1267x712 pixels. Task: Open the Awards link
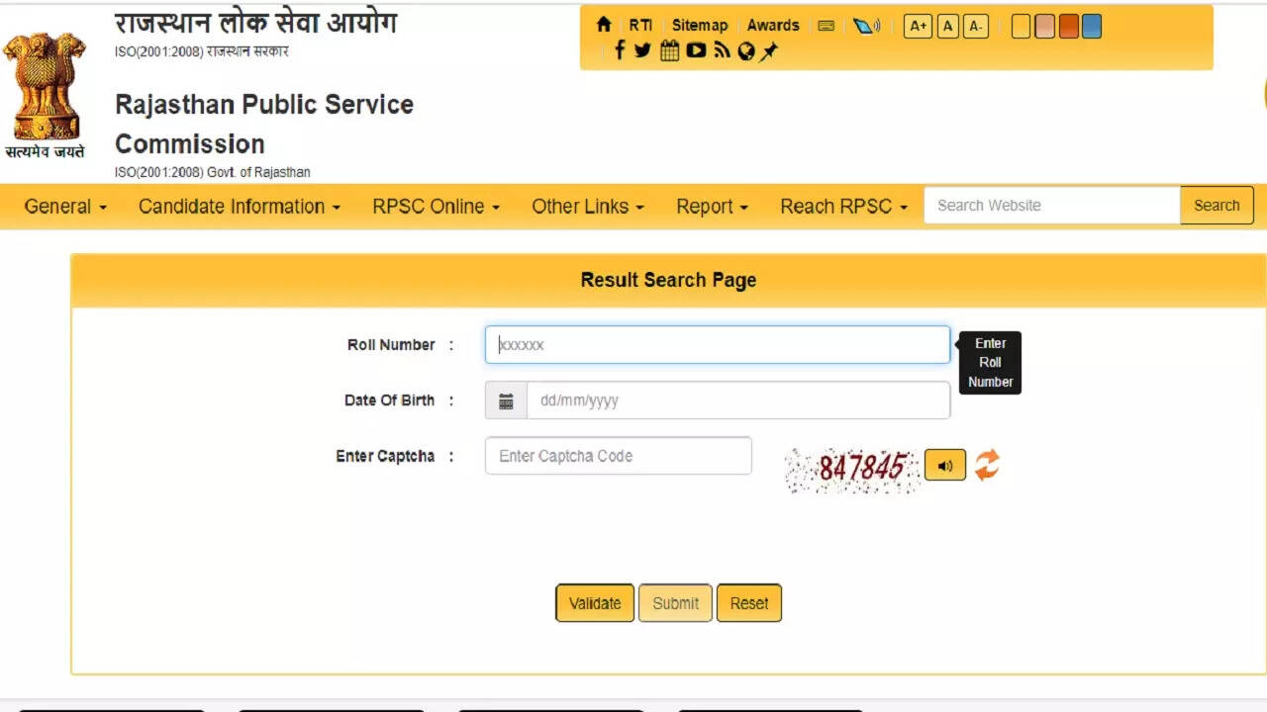[x=773, y=26]
